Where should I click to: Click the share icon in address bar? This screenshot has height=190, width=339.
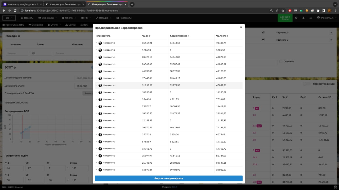click(x=277, y=11)
